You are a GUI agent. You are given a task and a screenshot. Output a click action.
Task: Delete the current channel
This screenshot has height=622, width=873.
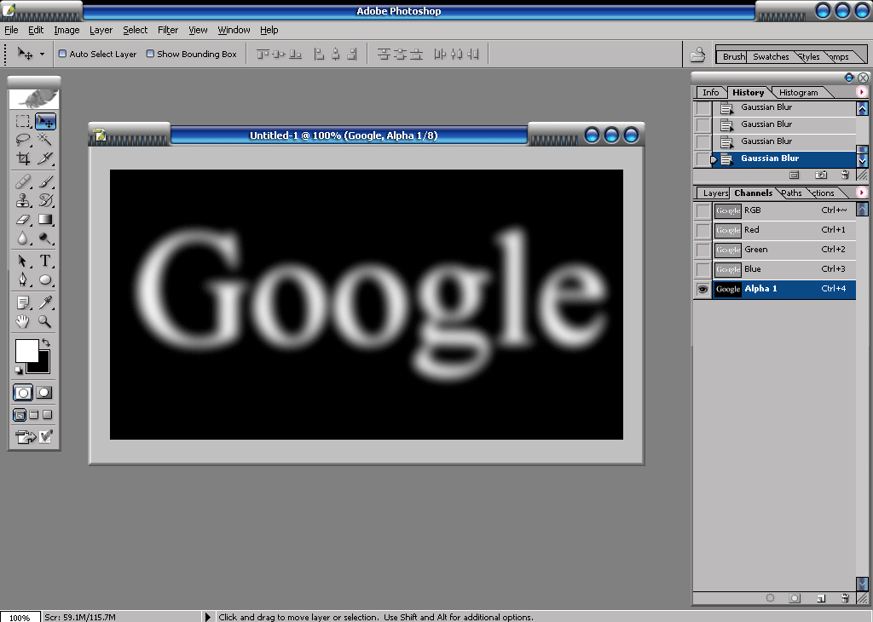coord(845,598)
